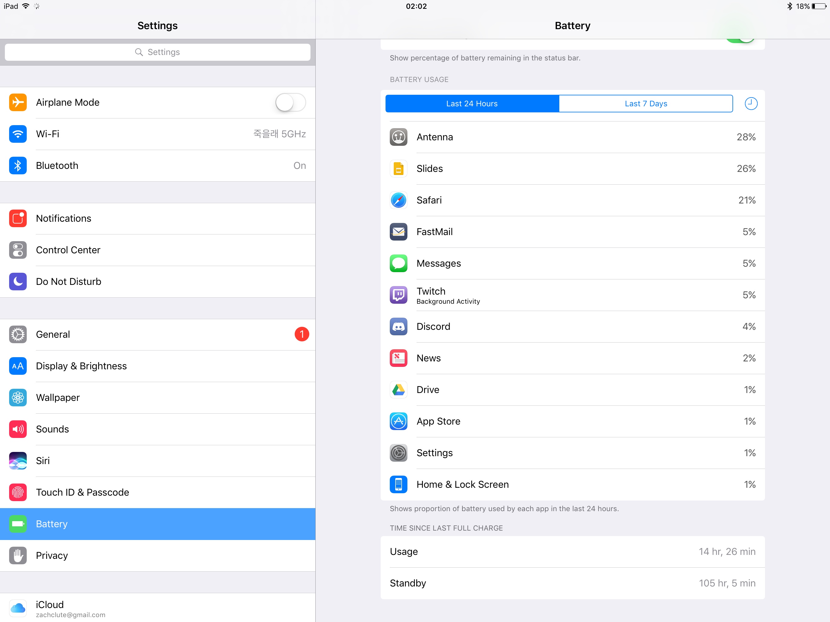This screenshot has width=830, height=622.
Task: Tap the Notifications icon
Action: tap(18, 218)
